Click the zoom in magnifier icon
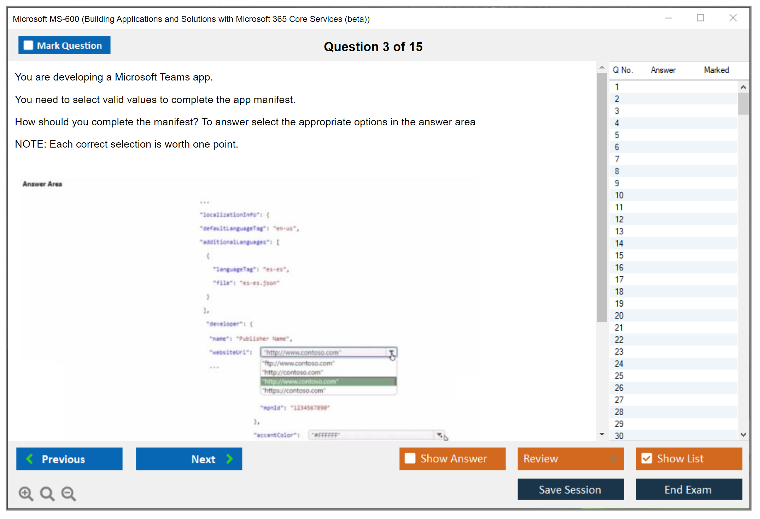 click(x=26, y=493)
